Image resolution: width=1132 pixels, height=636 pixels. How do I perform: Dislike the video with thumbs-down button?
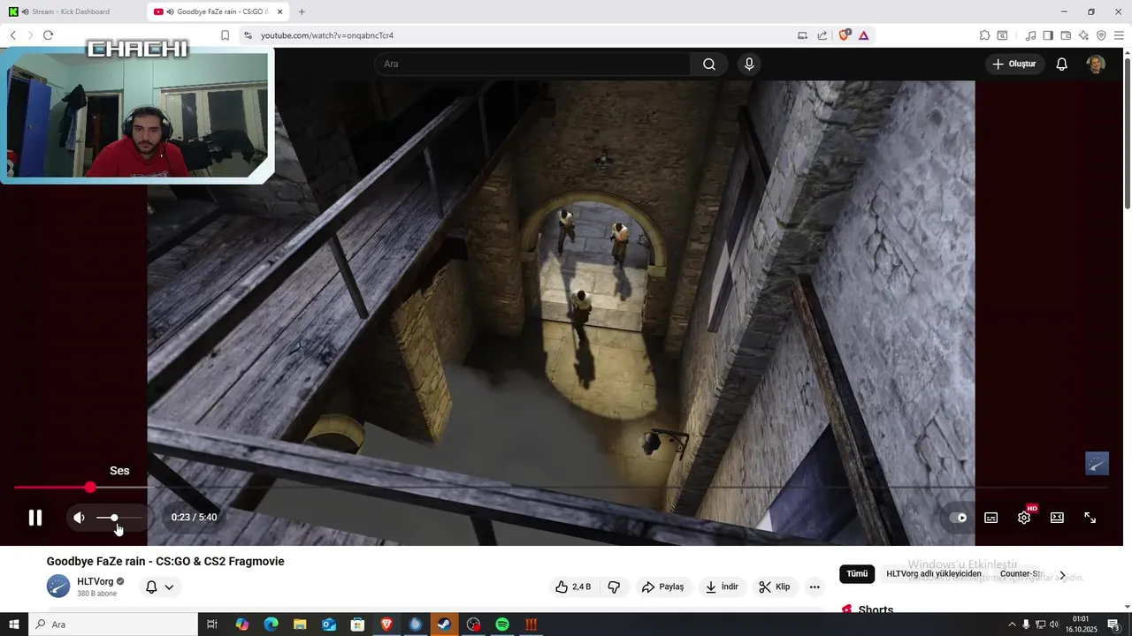coord(614,587)
